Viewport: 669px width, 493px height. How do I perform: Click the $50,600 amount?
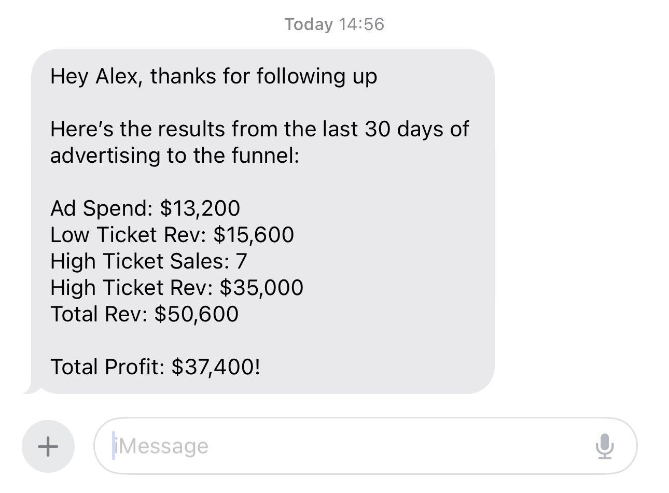coord(197,314)
